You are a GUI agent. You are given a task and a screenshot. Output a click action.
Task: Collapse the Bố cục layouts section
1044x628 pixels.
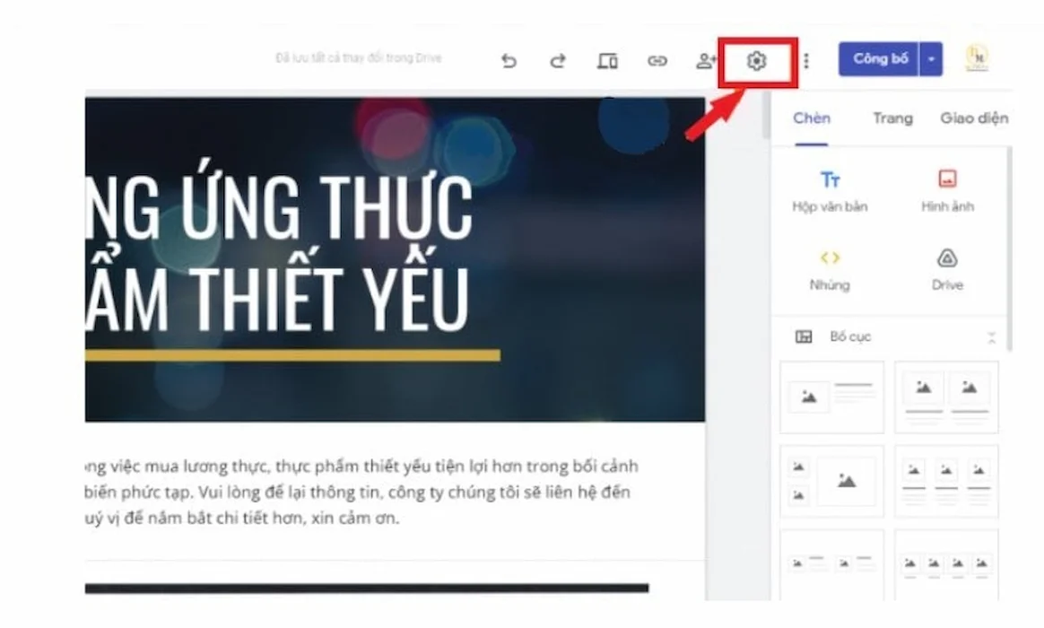click(x=991, y=337)
